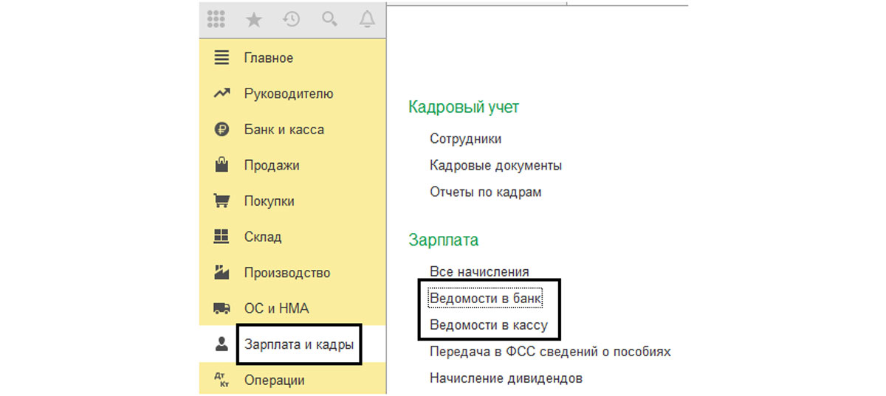Image resolution: width=886 pixels, height=396 pixels.
Task: Click the cart icon beside Покупки
Action: coord(221,201)
